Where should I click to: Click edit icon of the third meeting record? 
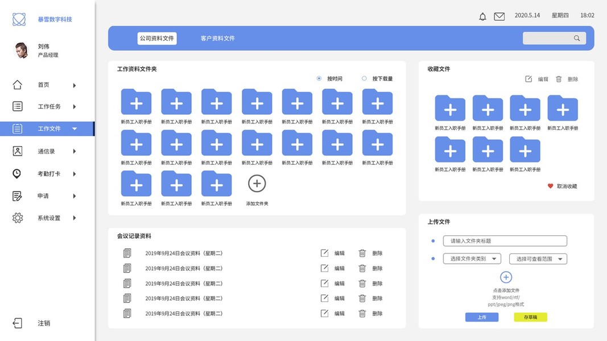tap(324, 284)
